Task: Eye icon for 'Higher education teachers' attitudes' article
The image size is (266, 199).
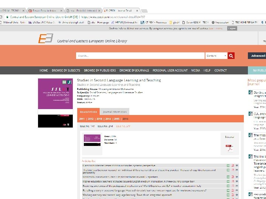Action: pos(237,181)
